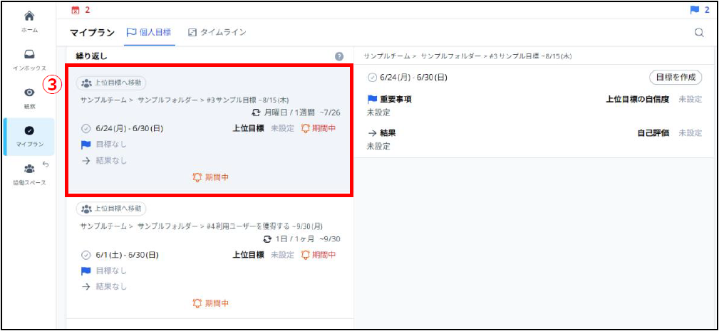Screen dimensions: 719x331
Task: Click the centered 期間中 bell in second card
Action: click(211, 303)
